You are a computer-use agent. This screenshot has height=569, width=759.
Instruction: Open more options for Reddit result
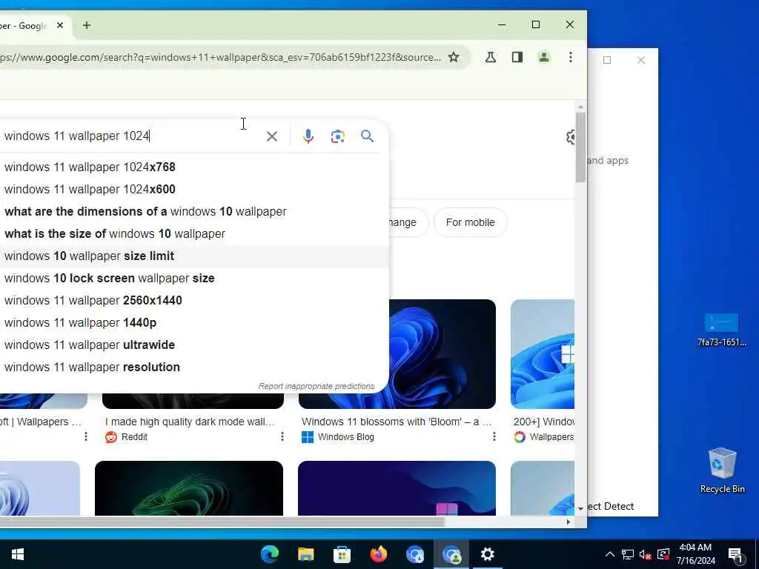click(x=282, y=436)
